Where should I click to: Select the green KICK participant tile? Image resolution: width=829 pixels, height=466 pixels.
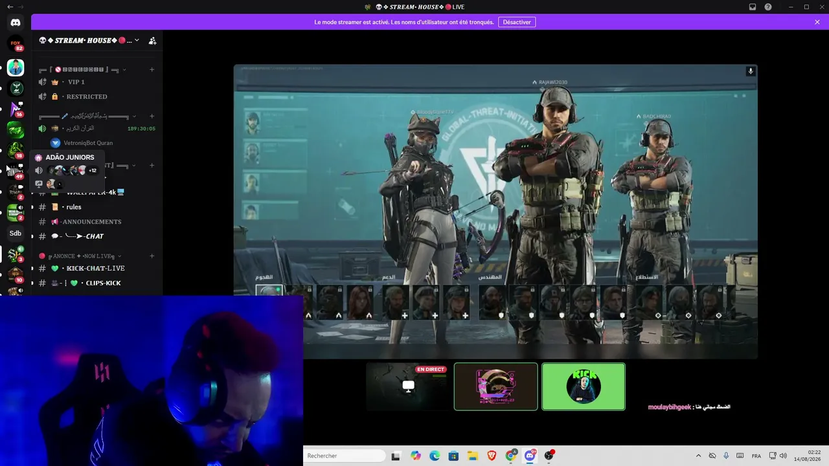(x=584, y=386)
